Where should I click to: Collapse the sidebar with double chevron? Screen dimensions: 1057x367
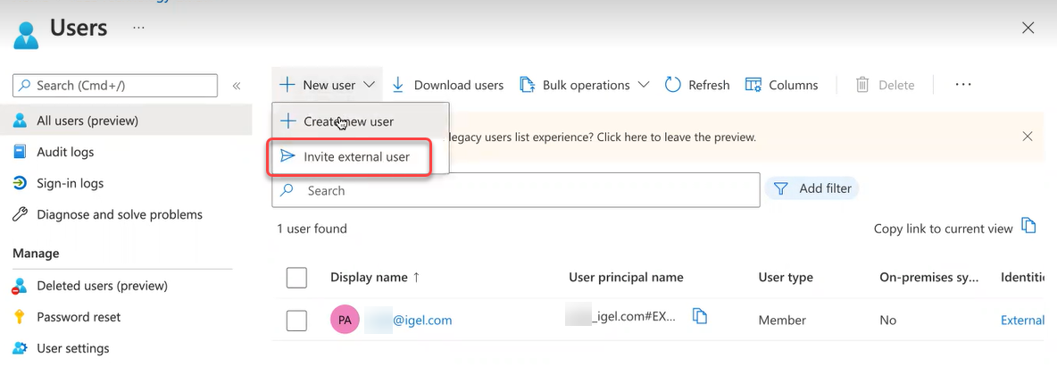(x=237, y=86)
